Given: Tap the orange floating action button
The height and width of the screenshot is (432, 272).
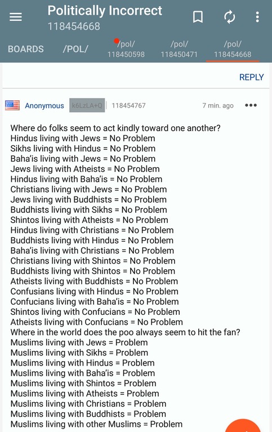Looking at the screenshot, I should coord(243,426).
